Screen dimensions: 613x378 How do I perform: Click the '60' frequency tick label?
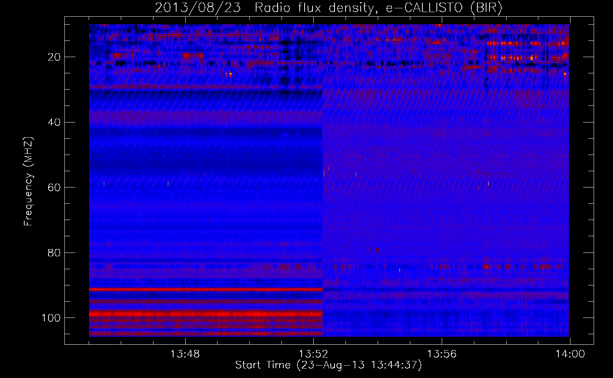tap(55, 187)
